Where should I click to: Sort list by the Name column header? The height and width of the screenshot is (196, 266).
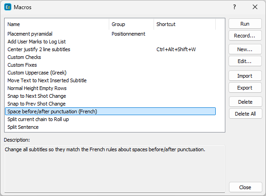pyautogui.click(x=57, y=24)
